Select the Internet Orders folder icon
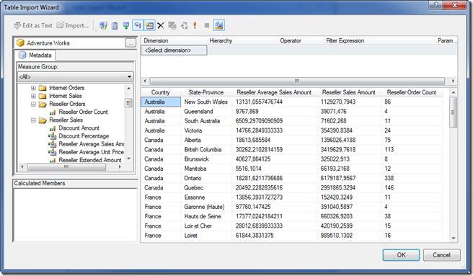 coord(43,88)
